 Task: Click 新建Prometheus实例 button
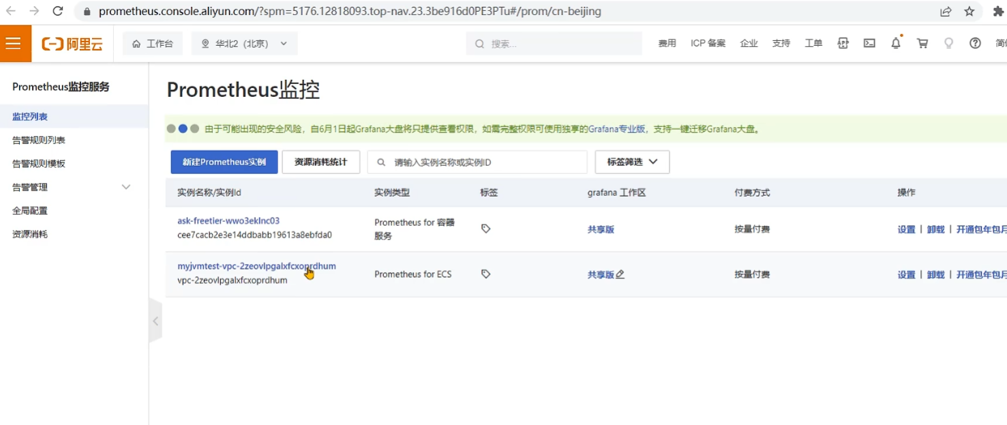224,162
